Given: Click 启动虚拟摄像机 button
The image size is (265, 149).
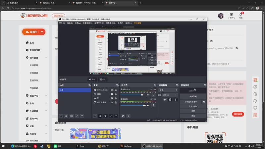Looking at the screenshot, I should [191, 102].
